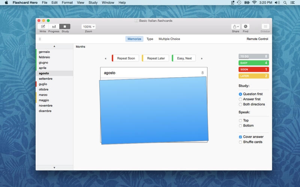Click the list menu icon above card list
Screen dimensions: 300x187
click(x=40, y=39)
